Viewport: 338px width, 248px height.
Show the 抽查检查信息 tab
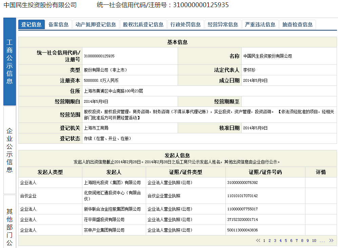pos(297,24)
